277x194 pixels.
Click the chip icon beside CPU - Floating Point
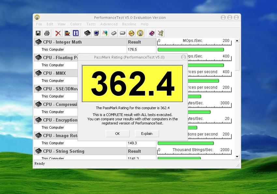[x=38, y=58]
